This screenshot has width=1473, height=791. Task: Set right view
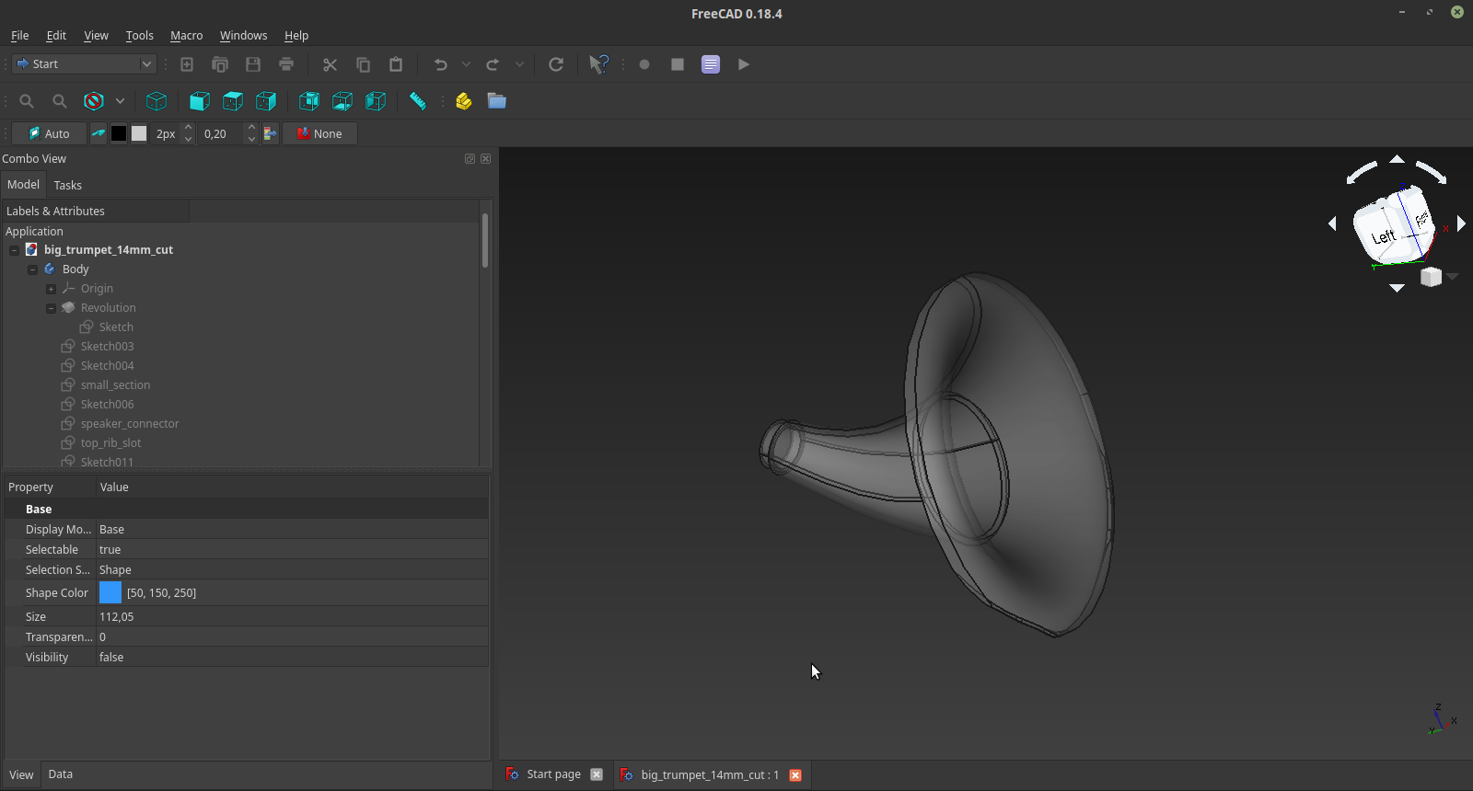coord(266,101)
